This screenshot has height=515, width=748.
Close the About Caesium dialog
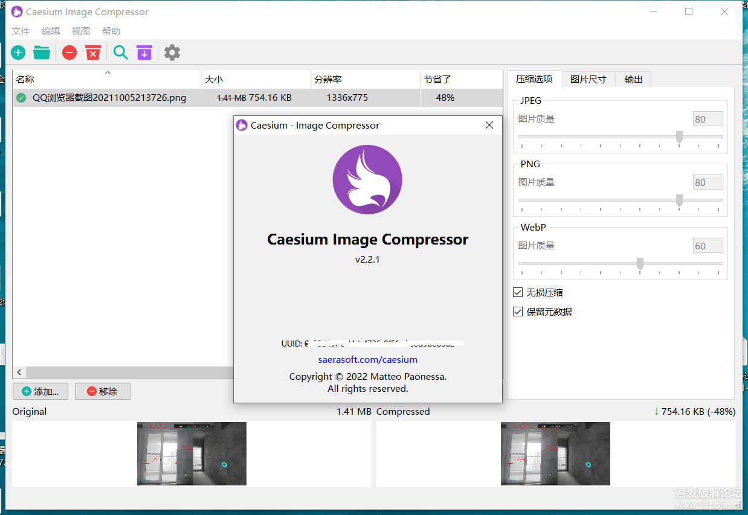[489, 125]
